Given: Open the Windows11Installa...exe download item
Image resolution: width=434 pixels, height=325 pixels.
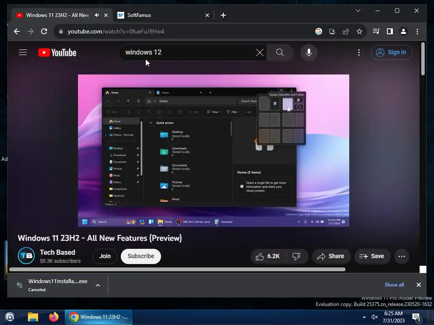Looking at the screenshot, I should coord(58,285).
